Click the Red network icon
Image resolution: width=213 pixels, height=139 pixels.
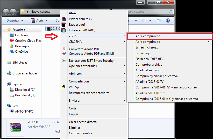9,106
